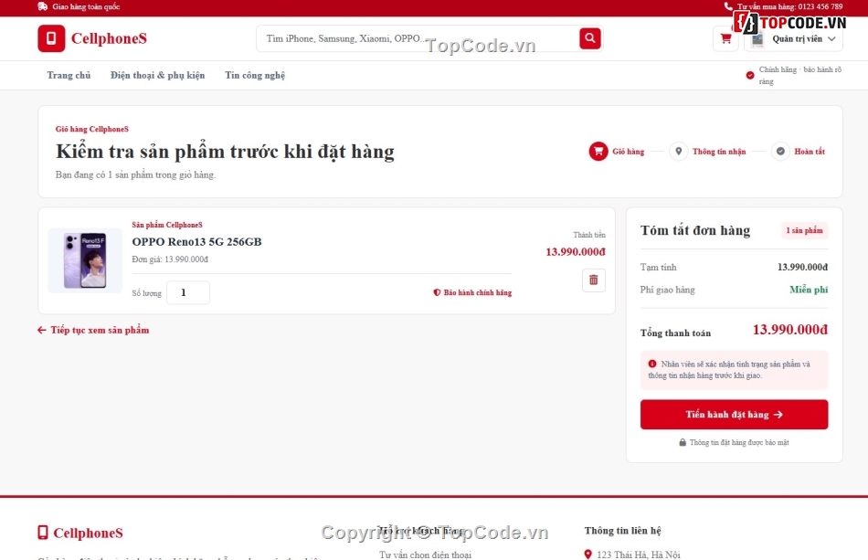Click the back arrow before Tiếp tục xem
Screen dimensions: 868x560
point(41,330)
